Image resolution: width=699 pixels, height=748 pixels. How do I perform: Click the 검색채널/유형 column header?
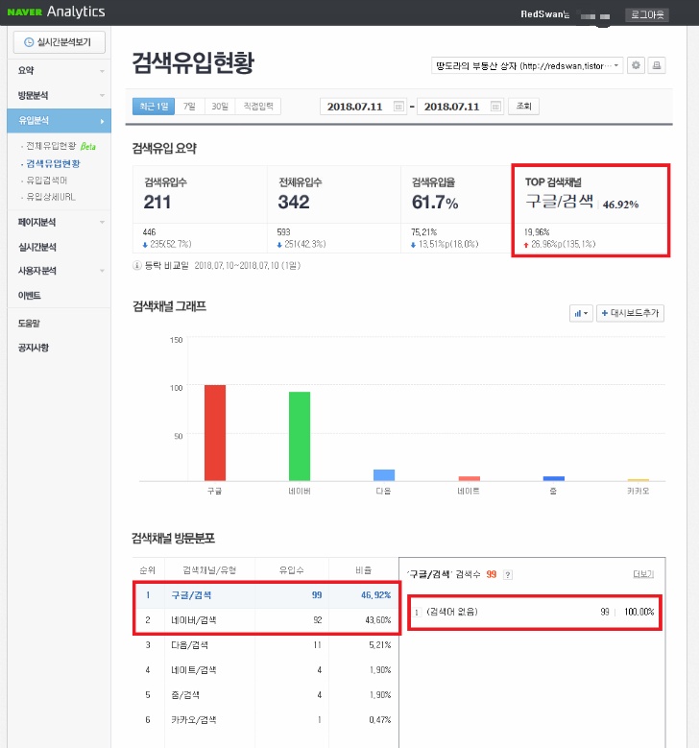[209, 570]
